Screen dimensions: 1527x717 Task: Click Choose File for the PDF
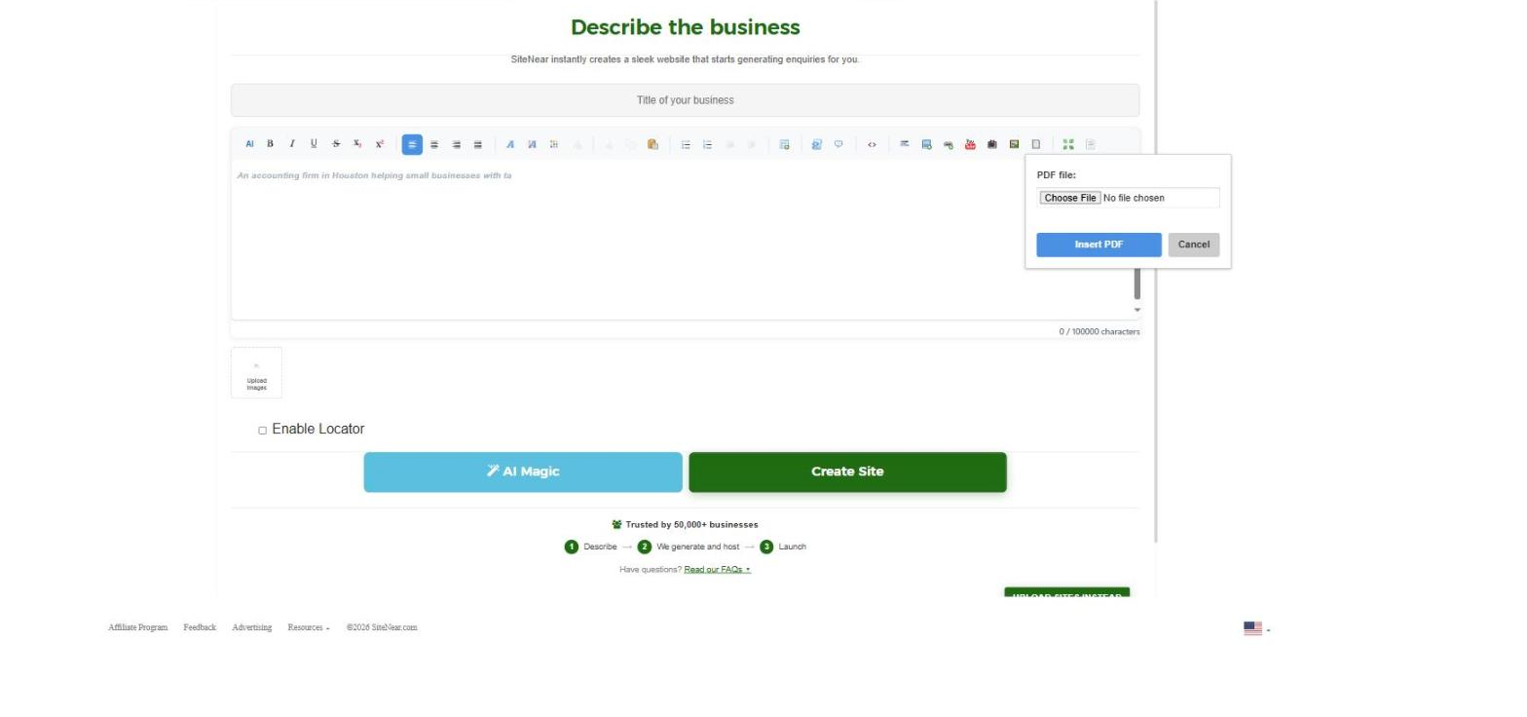pos(1069,198)
